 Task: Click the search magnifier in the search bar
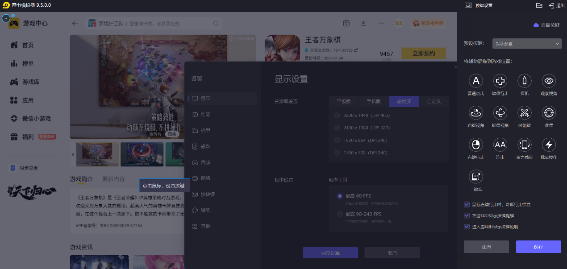216,24
